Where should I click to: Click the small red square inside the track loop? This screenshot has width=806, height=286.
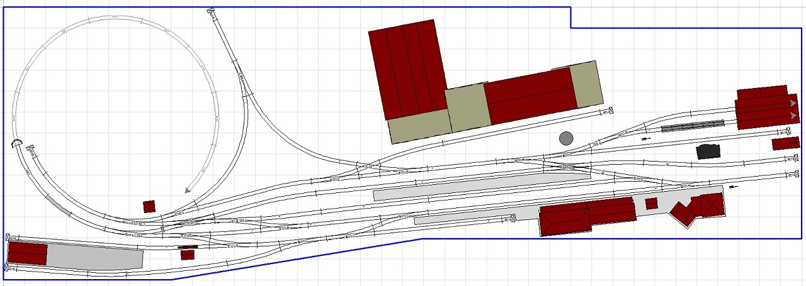(149, 206)
